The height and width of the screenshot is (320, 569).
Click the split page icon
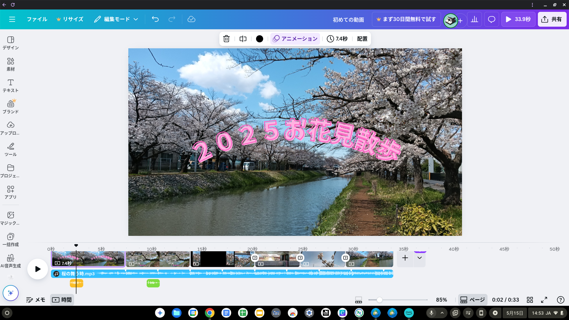tap(243, 39)
